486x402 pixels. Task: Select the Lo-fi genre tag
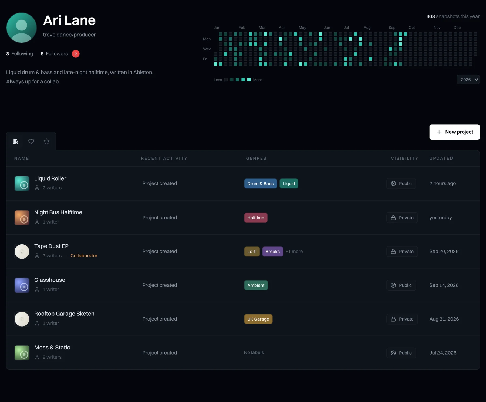point(252,252)
